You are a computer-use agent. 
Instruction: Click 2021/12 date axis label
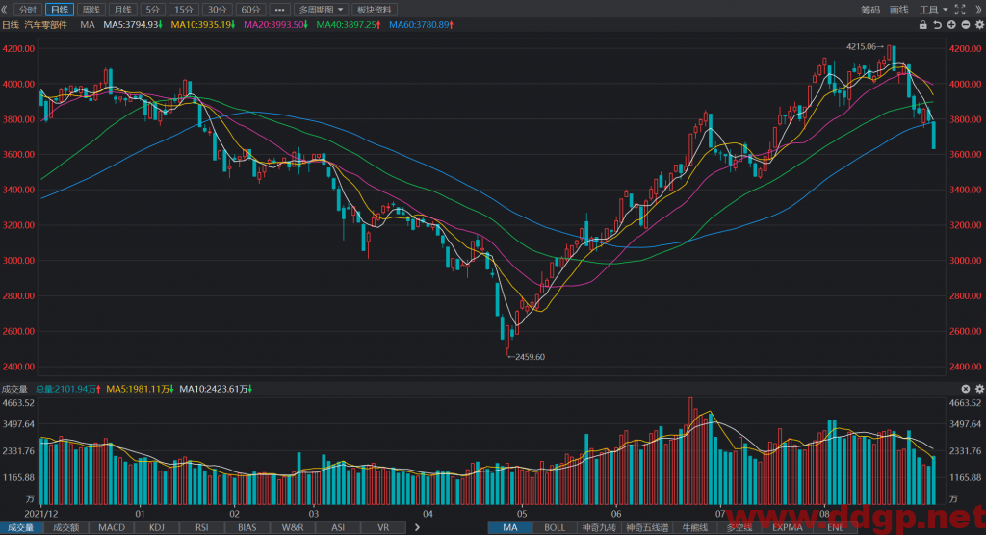(40, 514)
